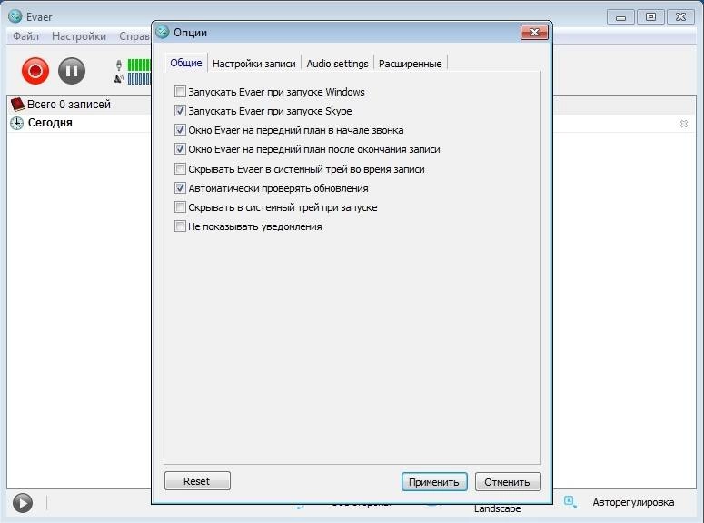Image resolution: width=704 pixels, height=523 pixels.
Task: Start recording with the red record button
Action: click(x=35, y=71)
